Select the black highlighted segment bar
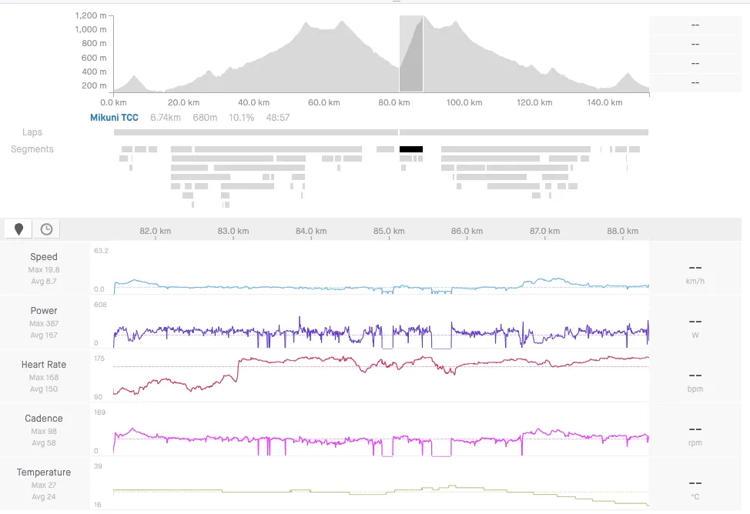The image size is (750, 514). click(410, 149)
